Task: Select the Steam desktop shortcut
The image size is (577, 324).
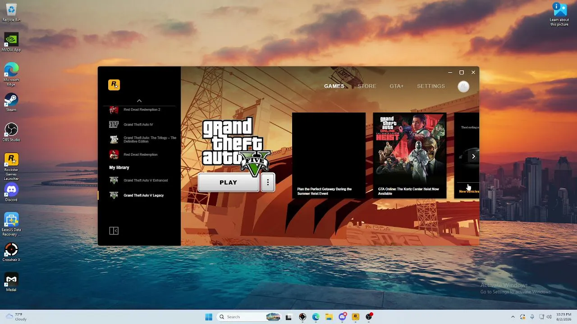Action: click(11, 103)
